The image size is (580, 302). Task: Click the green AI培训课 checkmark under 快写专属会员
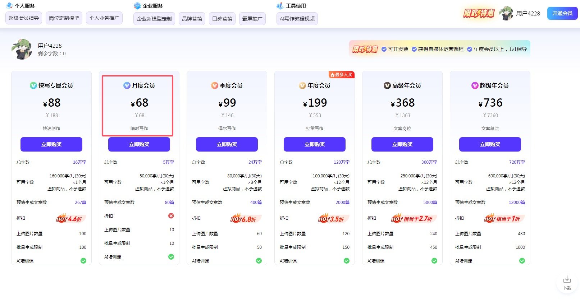point(83,261)
